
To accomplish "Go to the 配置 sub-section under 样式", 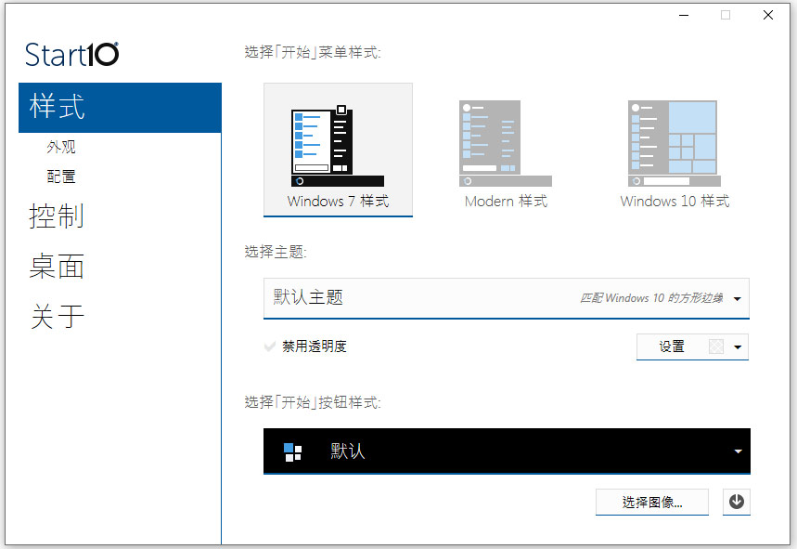I will click(61, 176).
